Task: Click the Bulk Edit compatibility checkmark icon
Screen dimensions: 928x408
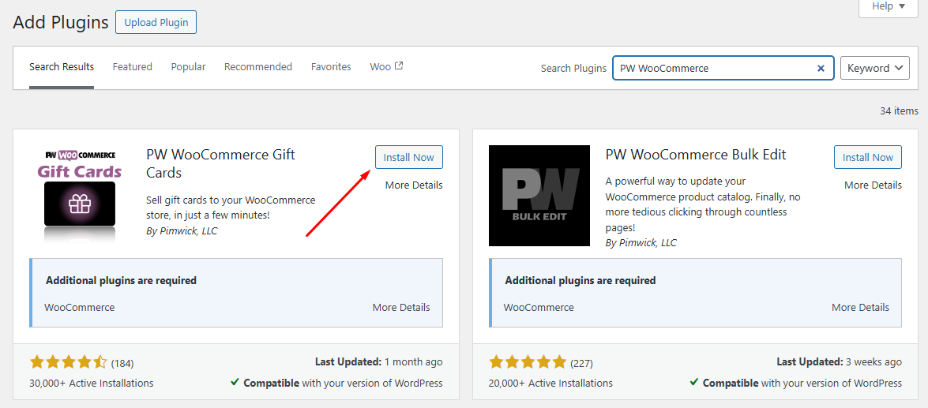Action: pos(694,383)
